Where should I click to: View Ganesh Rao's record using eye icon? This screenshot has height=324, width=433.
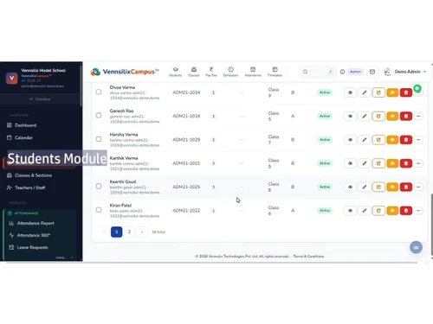[x=350, y=116]
